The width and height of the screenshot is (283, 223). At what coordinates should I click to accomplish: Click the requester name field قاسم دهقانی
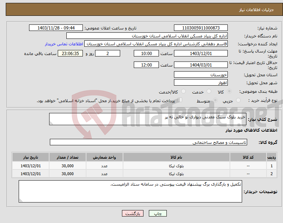[156, 44]
